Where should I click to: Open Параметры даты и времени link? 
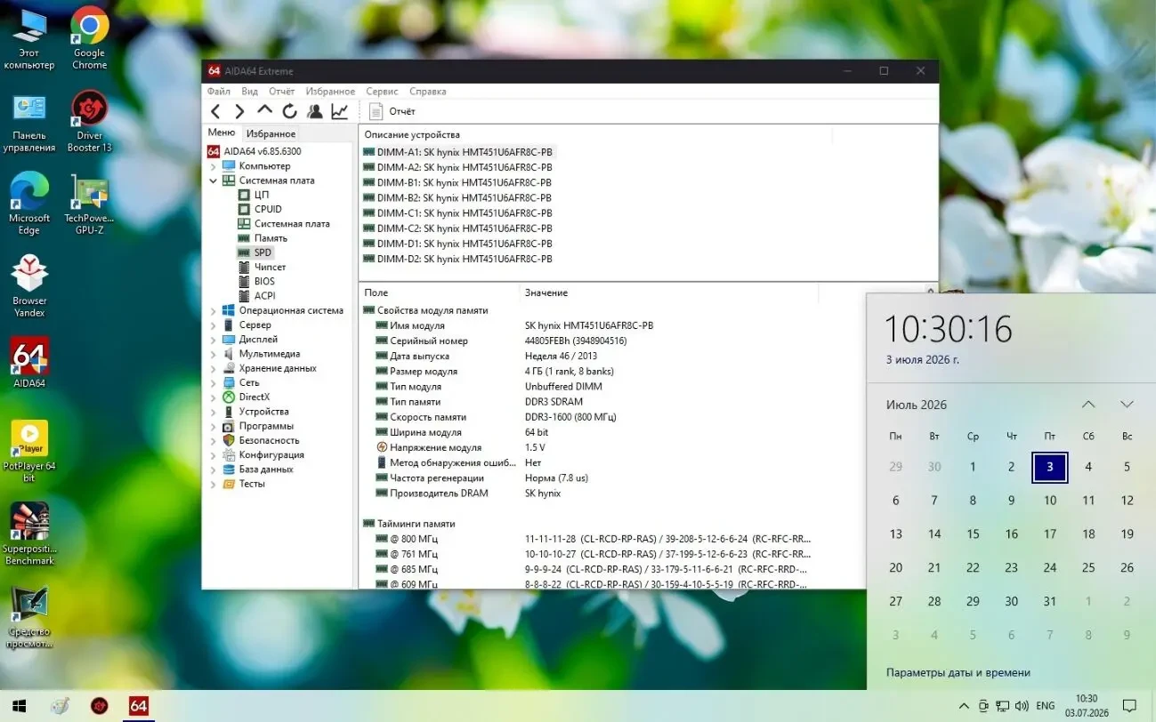tap(958, 672)
